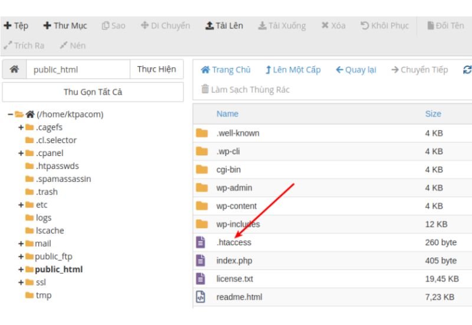Empty trash via Làm Sạch Thùng Rác

coord(245,90)
